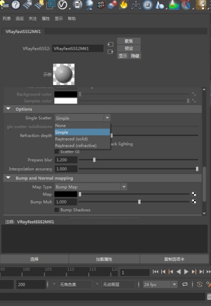Click the VRayFastSSS2 name input field
The image size is (211, 306).
pyautogui.click(x=77, y=49)
